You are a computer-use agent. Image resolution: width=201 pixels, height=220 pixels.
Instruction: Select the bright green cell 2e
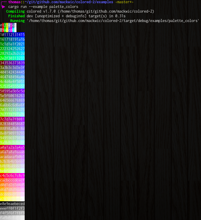2,58
